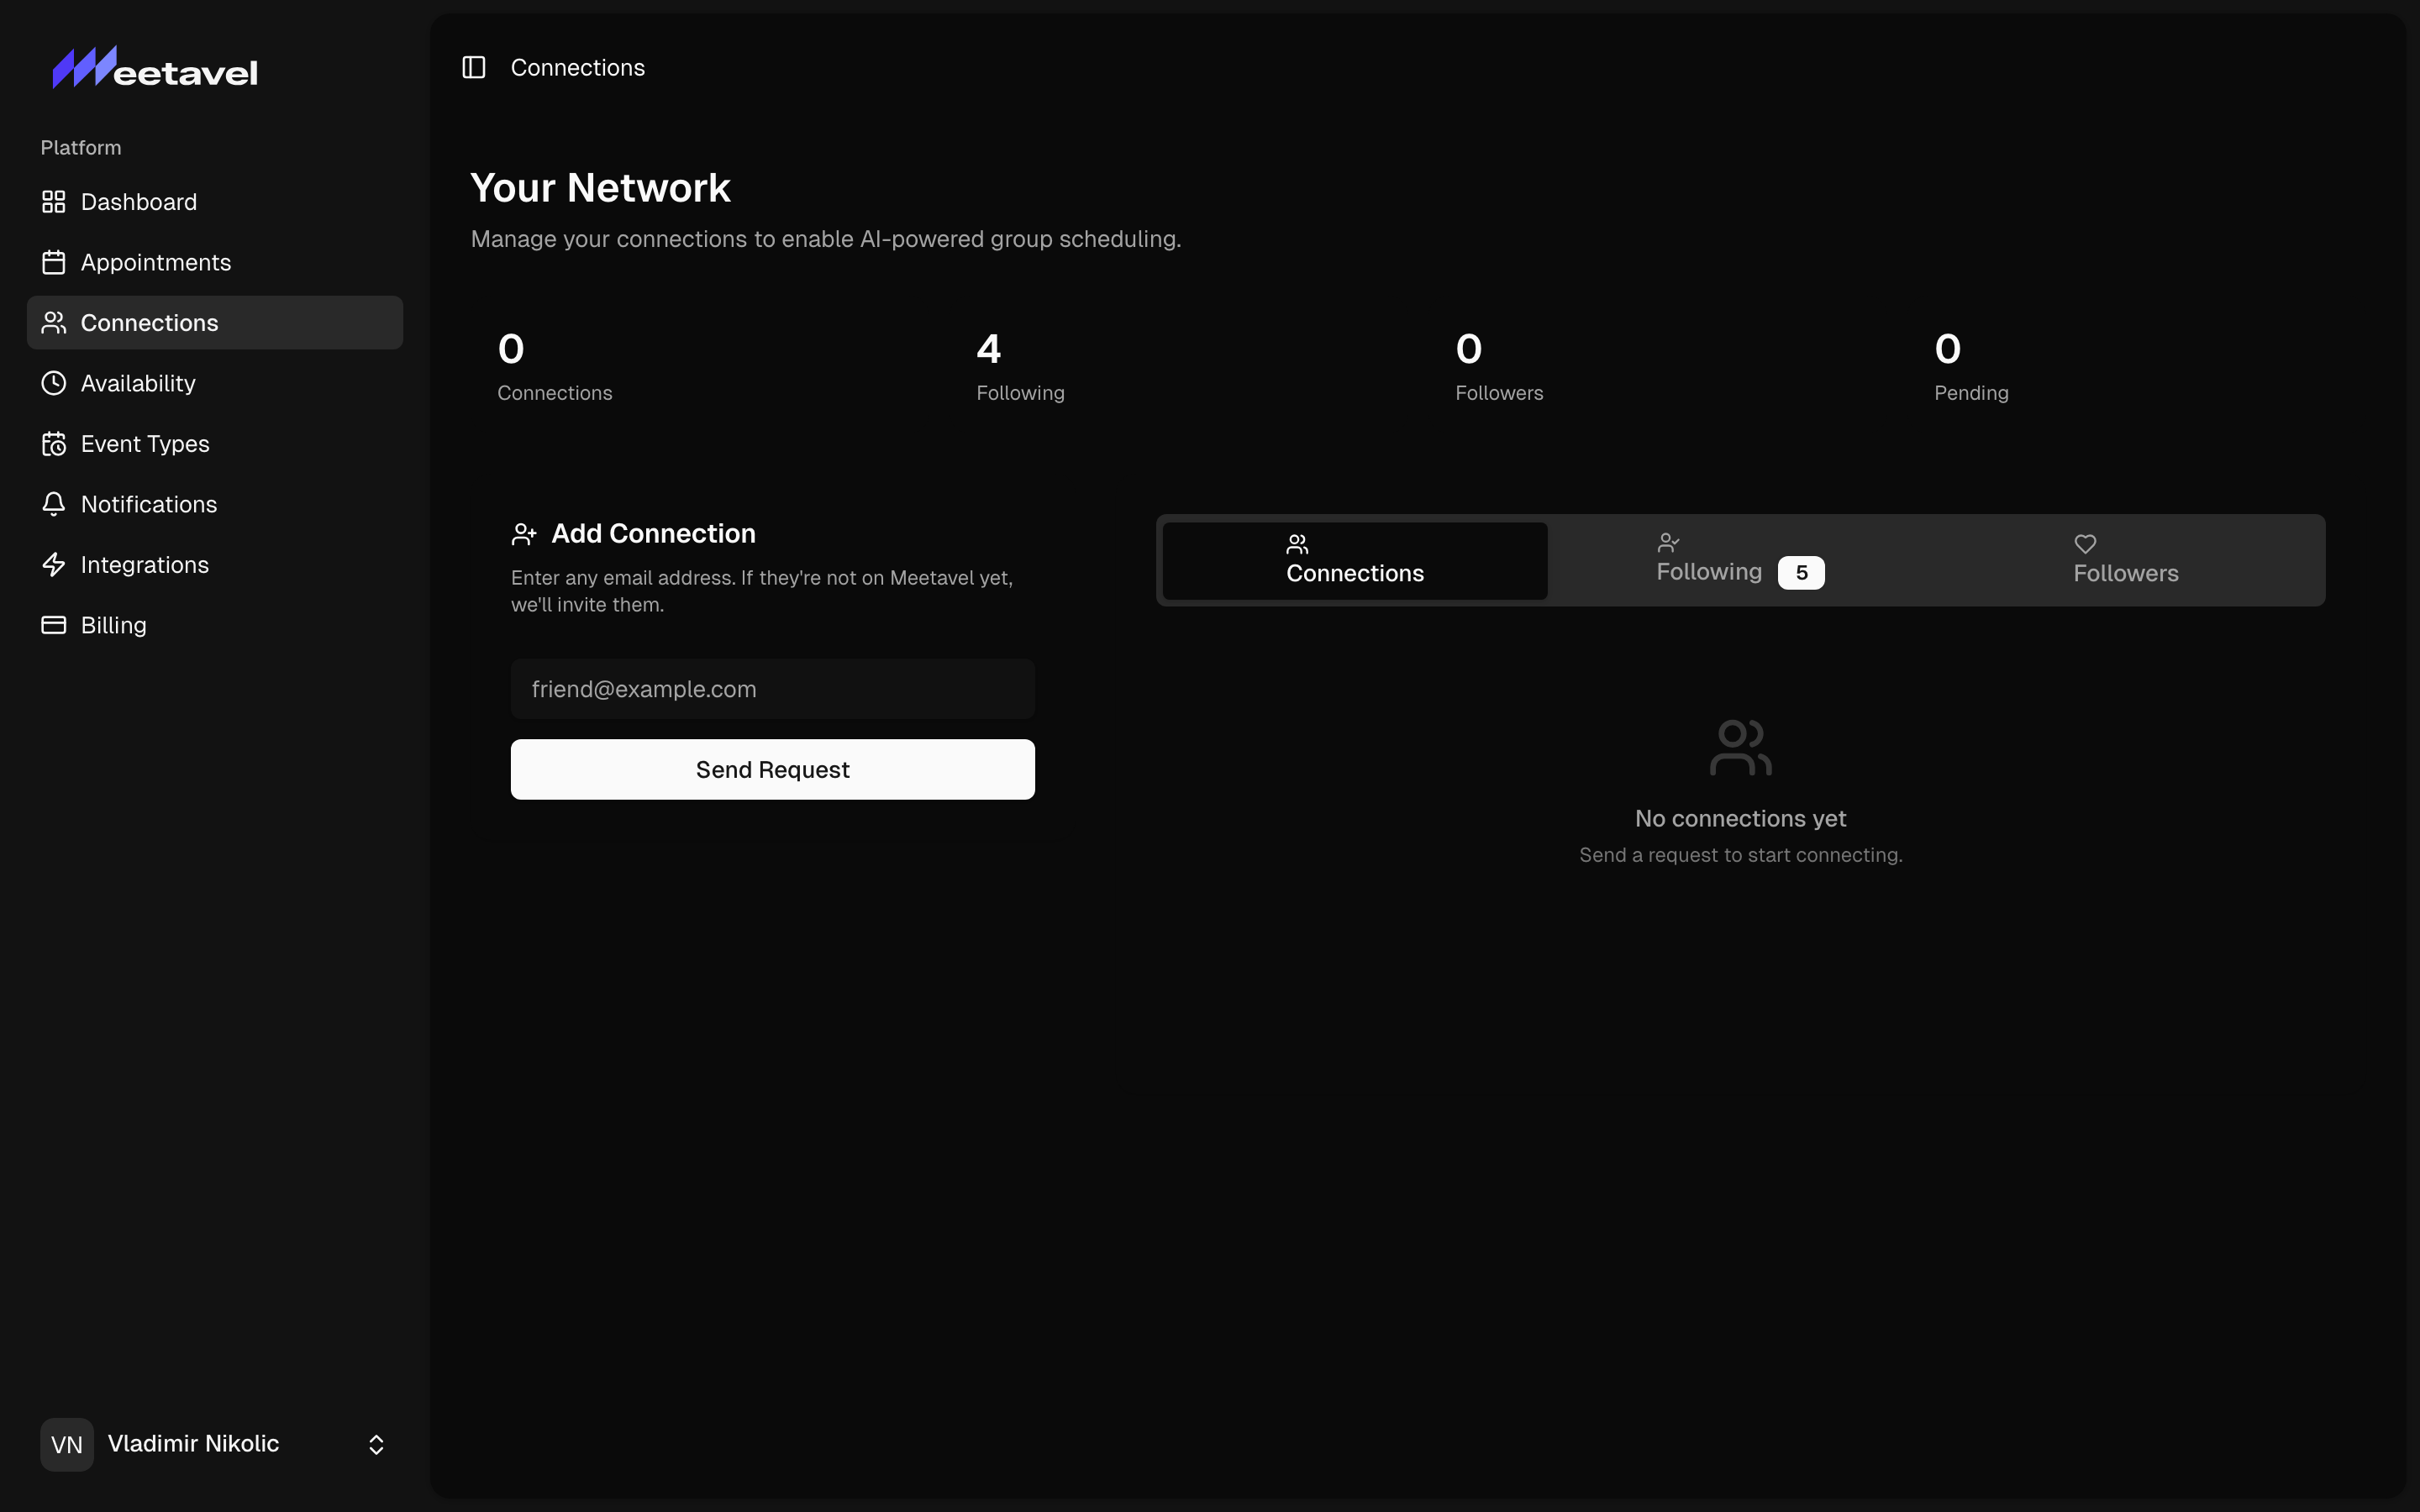This screenshot has width=2420, height=1512.
Task: Click the Appointments calendar icon
Action: pyautogui.click(x=54, y=262)
